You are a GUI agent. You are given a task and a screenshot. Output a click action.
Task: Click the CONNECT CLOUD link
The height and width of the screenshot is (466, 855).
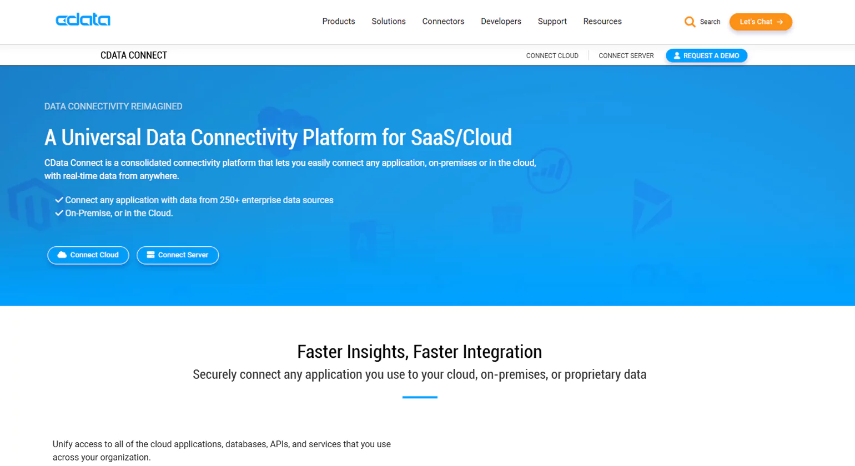(552, 55)
